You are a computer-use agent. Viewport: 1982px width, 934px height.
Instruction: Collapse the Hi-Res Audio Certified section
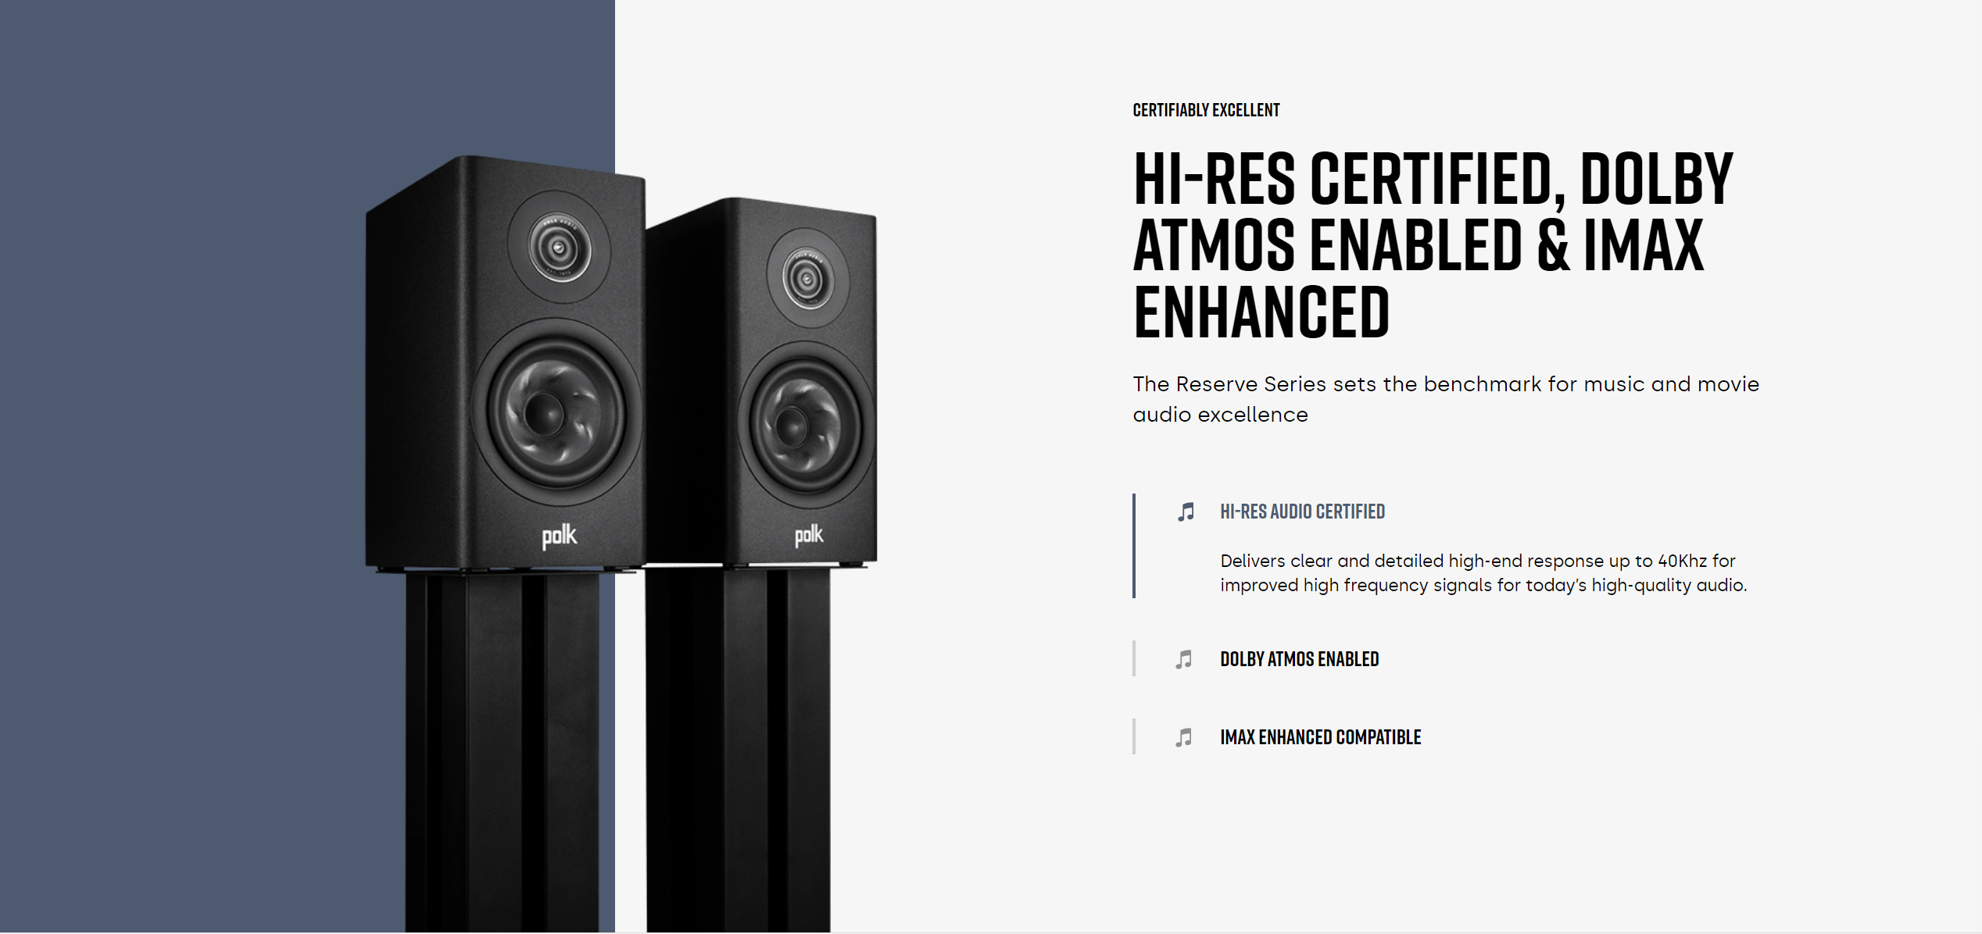(1302, 512)
